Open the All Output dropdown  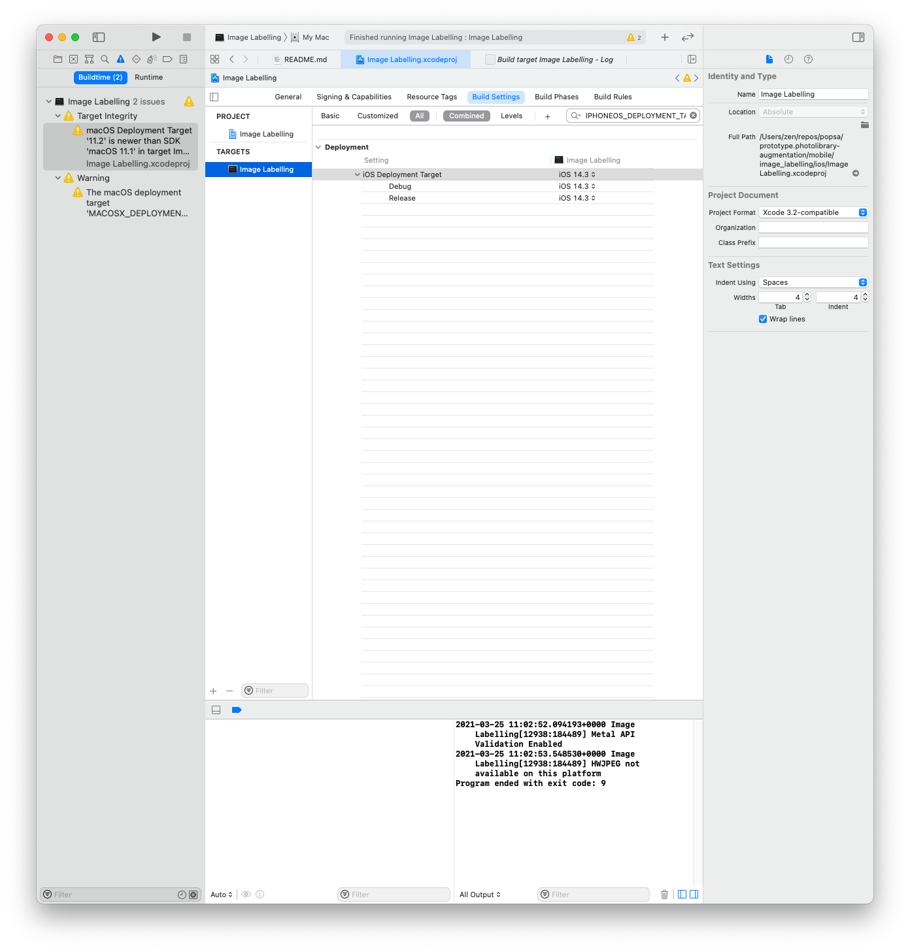click(480, 895)
